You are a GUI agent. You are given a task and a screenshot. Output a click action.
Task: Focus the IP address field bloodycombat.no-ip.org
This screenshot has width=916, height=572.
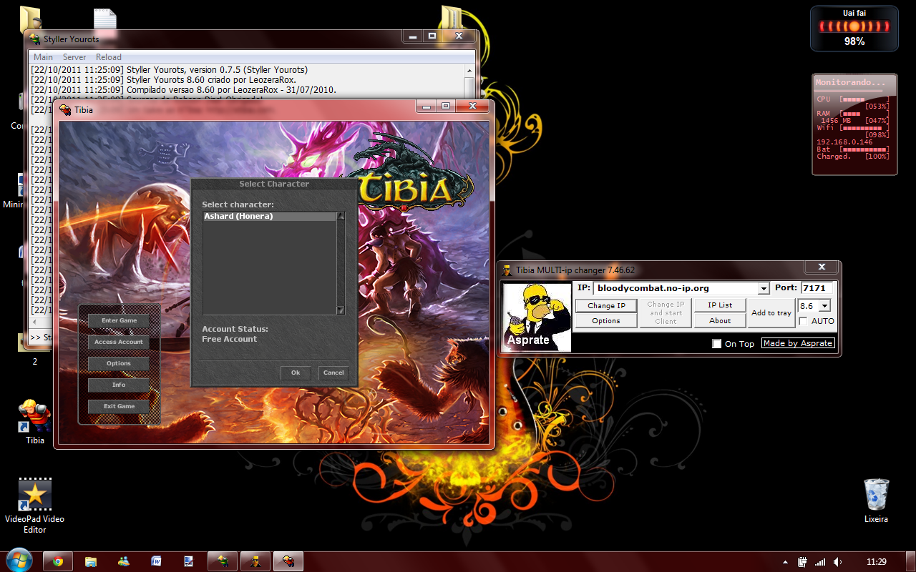[675, 288]
